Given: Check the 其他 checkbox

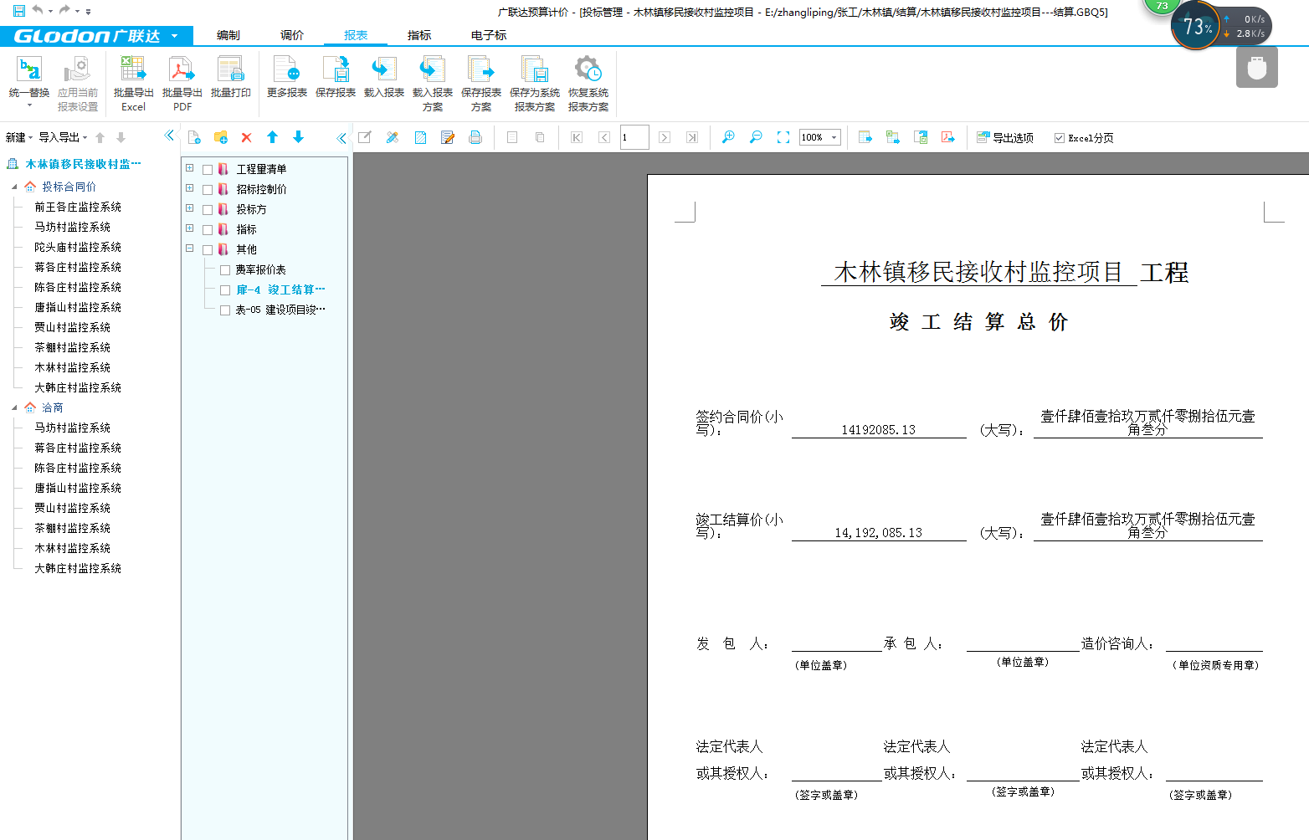Looking at the screenshot, I should 208,249.
